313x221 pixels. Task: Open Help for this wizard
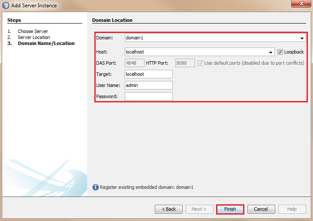[292, 209]
